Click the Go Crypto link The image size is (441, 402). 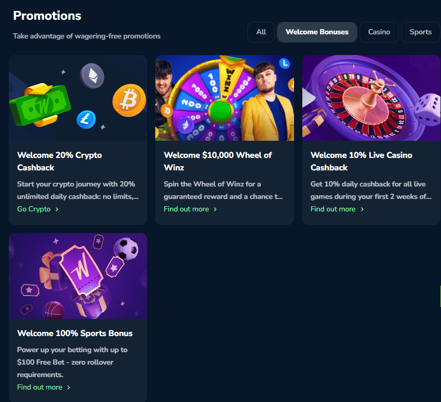[x=34, y=209]
